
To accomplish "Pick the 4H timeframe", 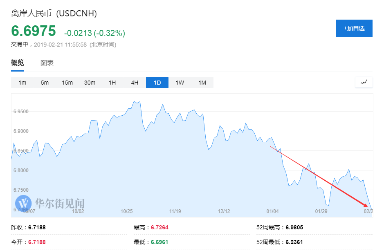I will tap(135, 83).
